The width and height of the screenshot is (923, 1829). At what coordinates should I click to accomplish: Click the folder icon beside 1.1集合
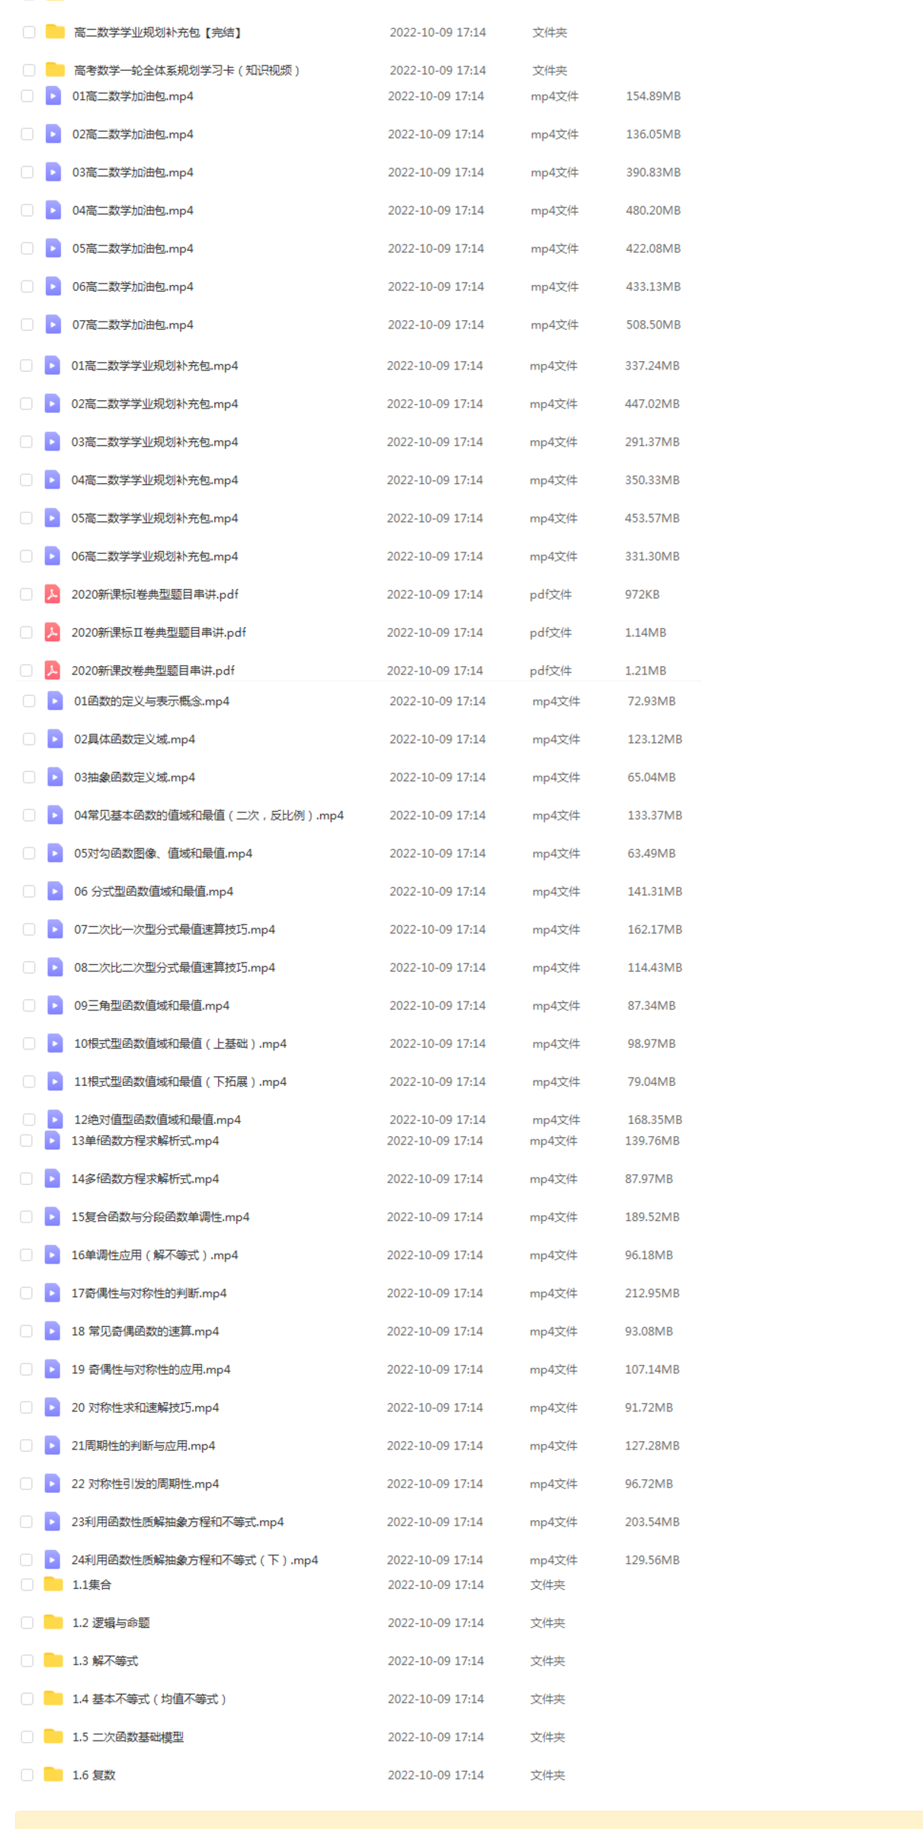click(53, 1584)
